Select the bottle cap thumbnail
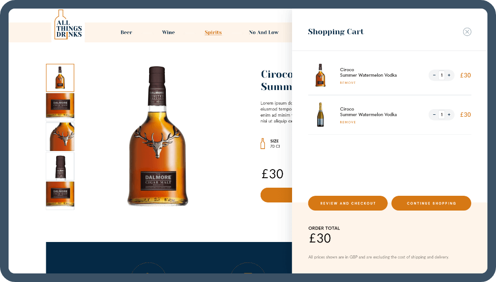This screenshot has width=496, height=282. (x=60, y=166)
